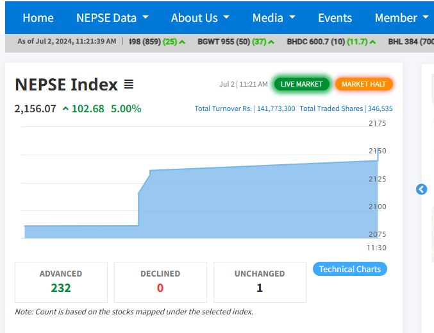
Task: Click green up arrow beside BHDC ticker
Action: [x=373, y=42]
